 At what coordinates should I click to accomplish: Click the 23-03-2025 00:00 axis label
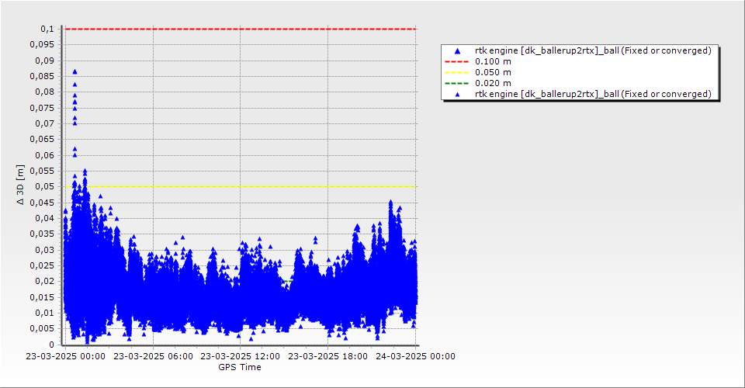point(65,356)
